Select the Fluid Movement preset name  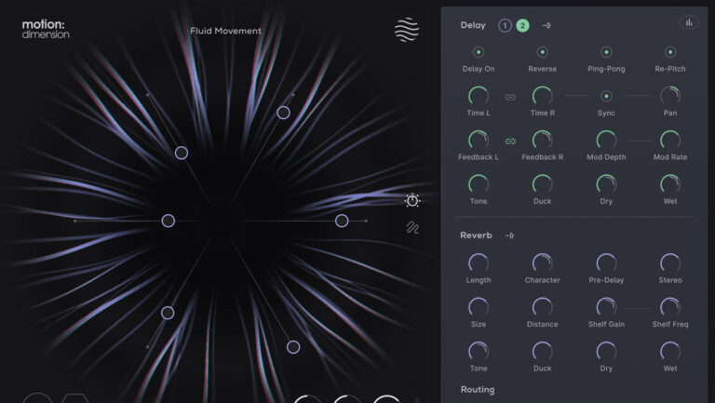coord(225,31)
